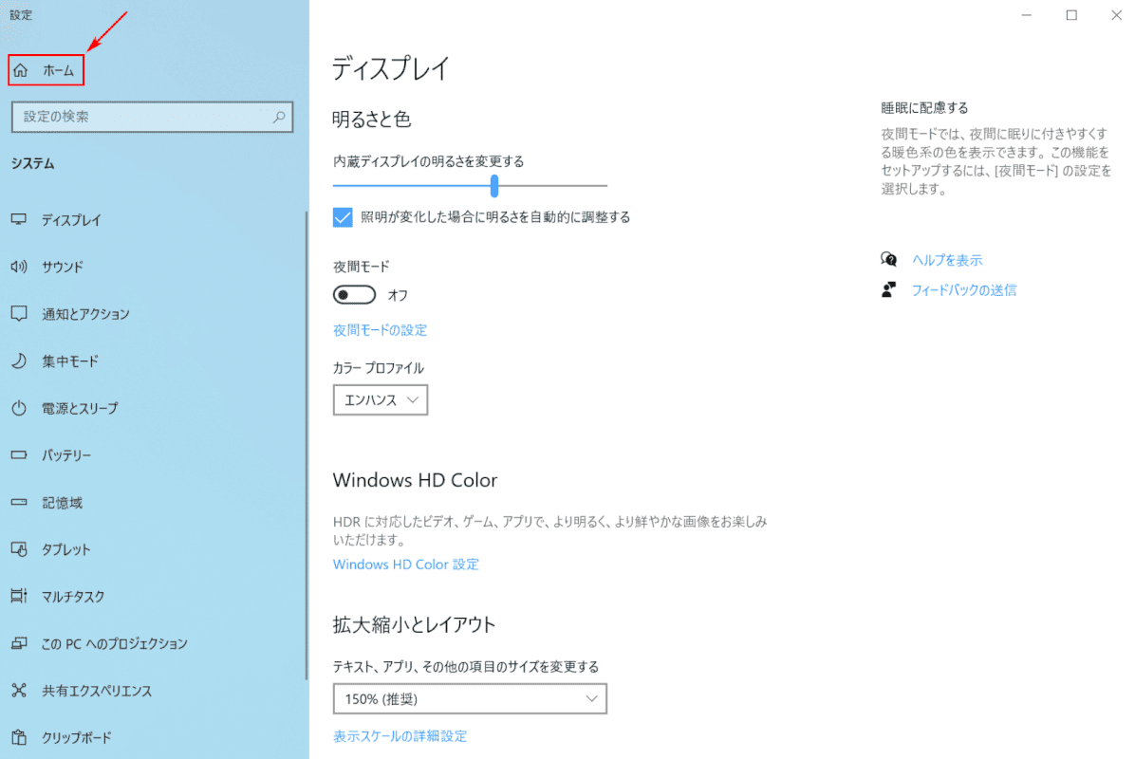Click the マルチタスク icon
The image size is (1135, 759).
tap(20, 596)
